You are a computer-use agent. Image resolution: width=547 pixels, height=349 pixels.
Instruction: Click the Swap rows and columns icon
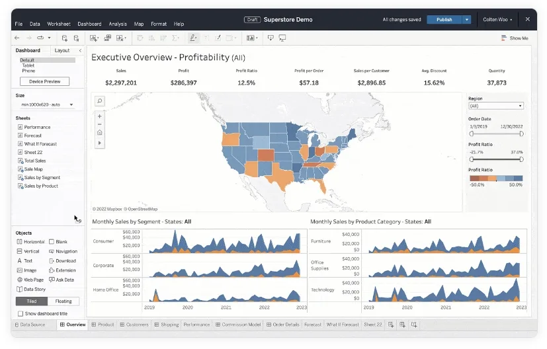click(x=140, y=38)
